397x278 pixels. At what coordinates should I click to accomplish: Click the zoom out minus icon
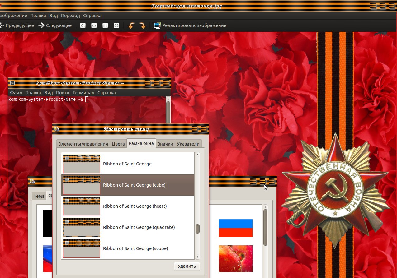94,25
